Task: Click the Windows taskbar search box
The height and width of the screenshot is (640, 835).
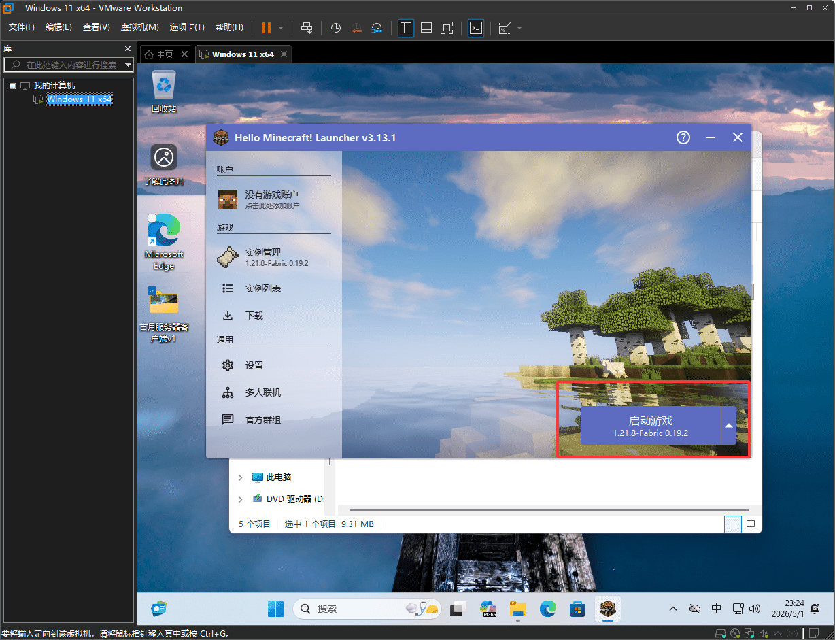Action: click(x=367, y=609)
